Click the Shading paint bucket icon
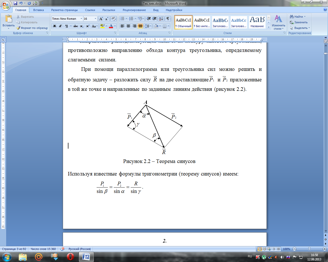 [x=156, y=26]
